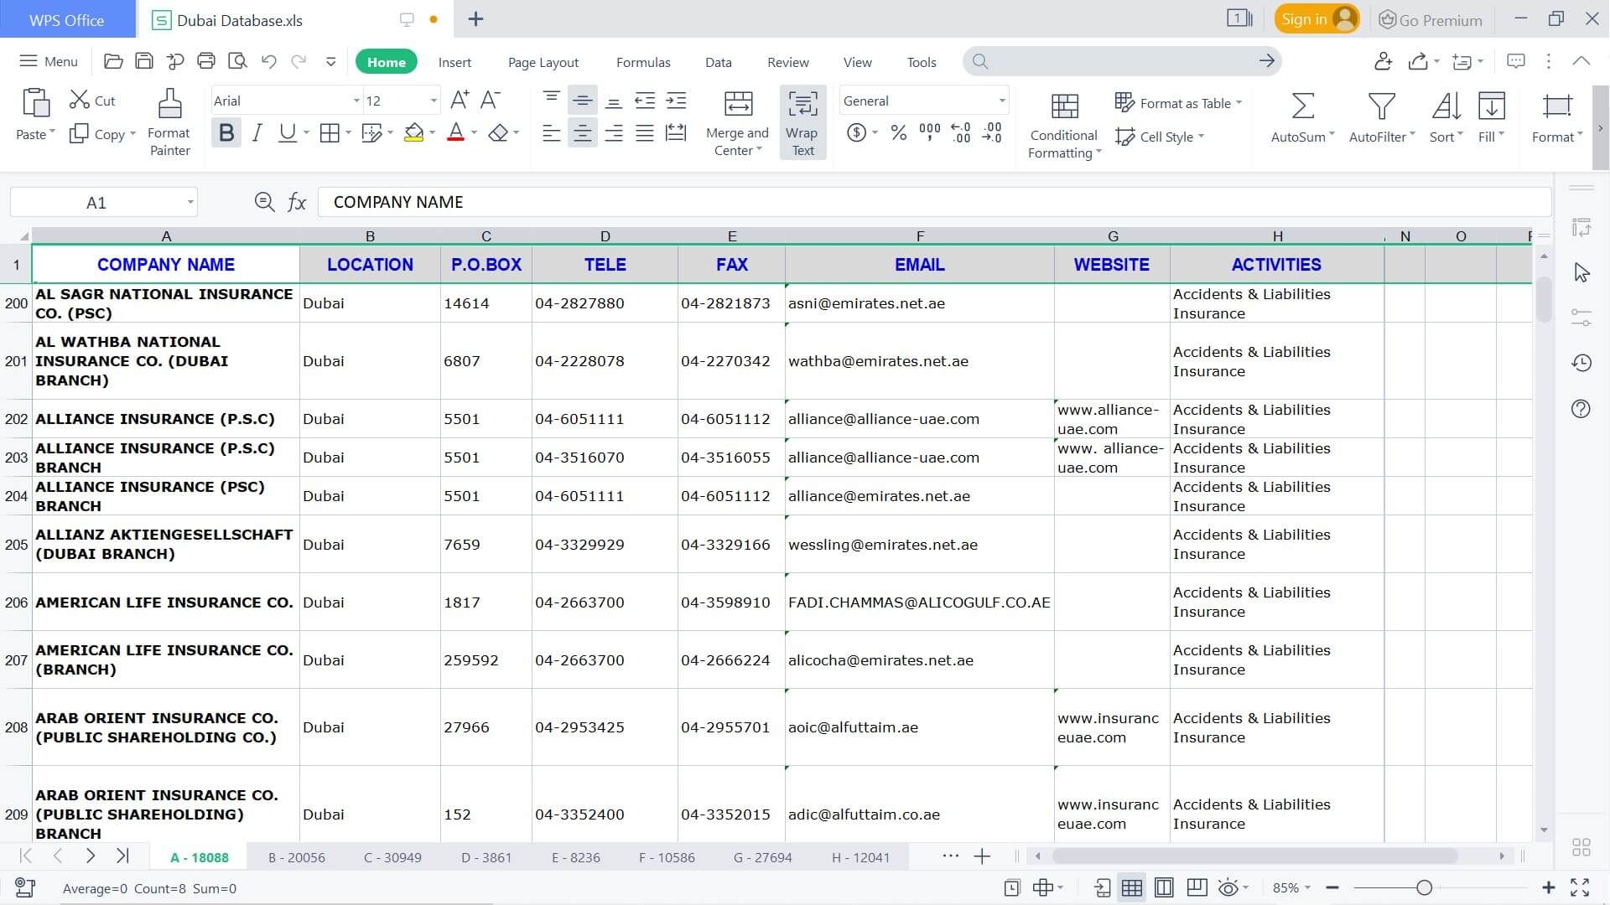
Task: Expand the Name Box dropdown
Action: (190, 201)
